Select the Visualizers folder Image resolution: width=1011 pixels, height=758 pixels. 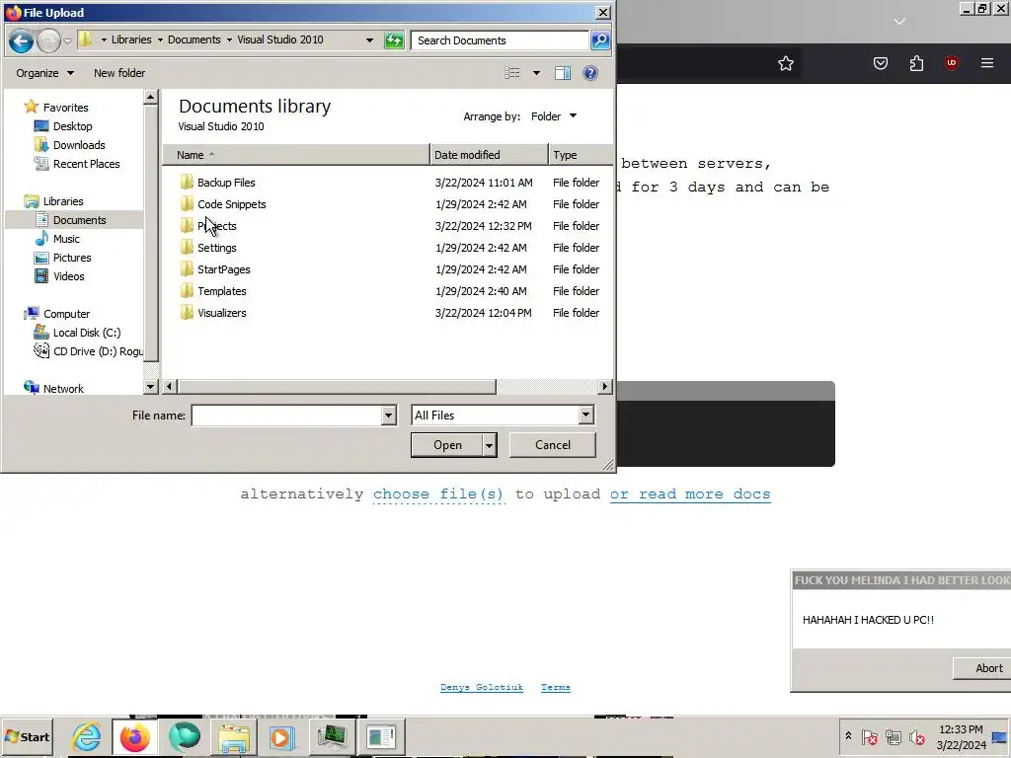pyautogui.click(x=222, y=313)
